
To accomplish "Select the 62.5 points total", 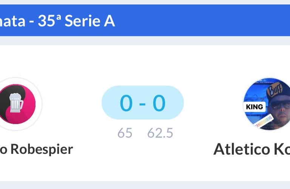I will pos(160,133).
